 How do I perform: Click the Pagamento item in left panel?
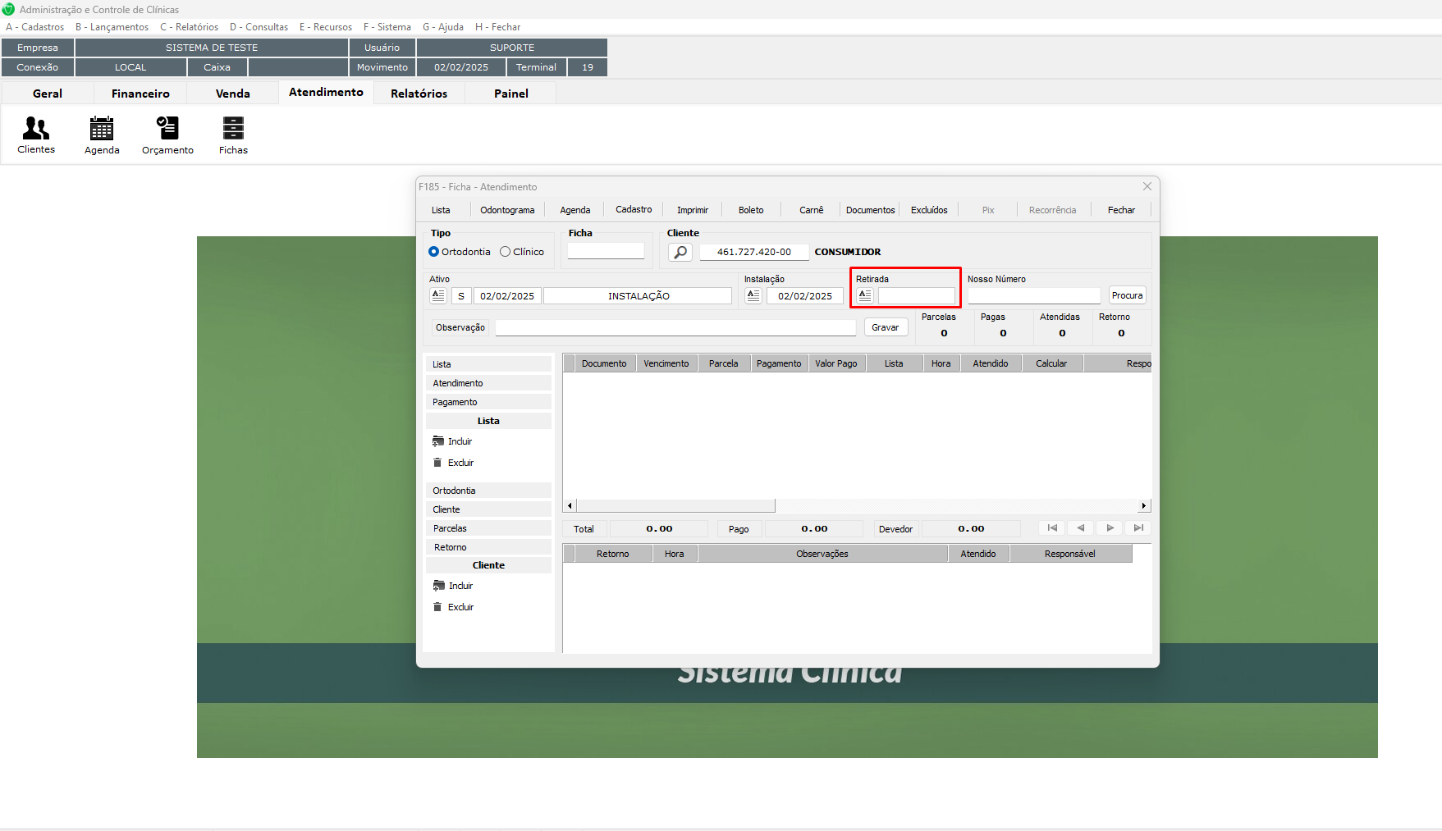point(488,402)
